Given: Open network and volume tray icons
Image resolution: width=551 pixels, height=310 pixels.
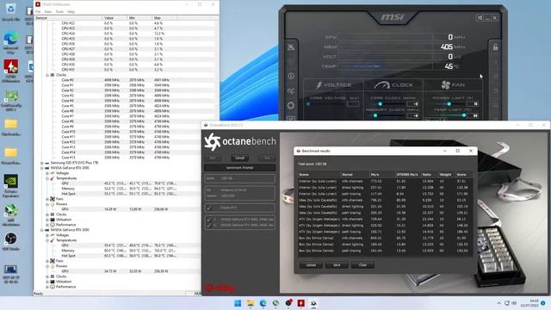Looking at the screenshot, I should [x=511, y=303].
